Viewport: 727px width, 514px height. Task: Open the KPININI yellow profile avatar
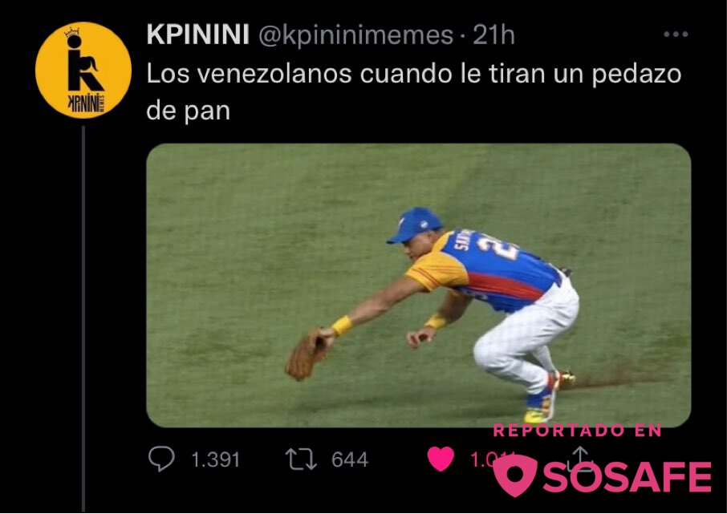pyautogui.click(x=83, y=71)
